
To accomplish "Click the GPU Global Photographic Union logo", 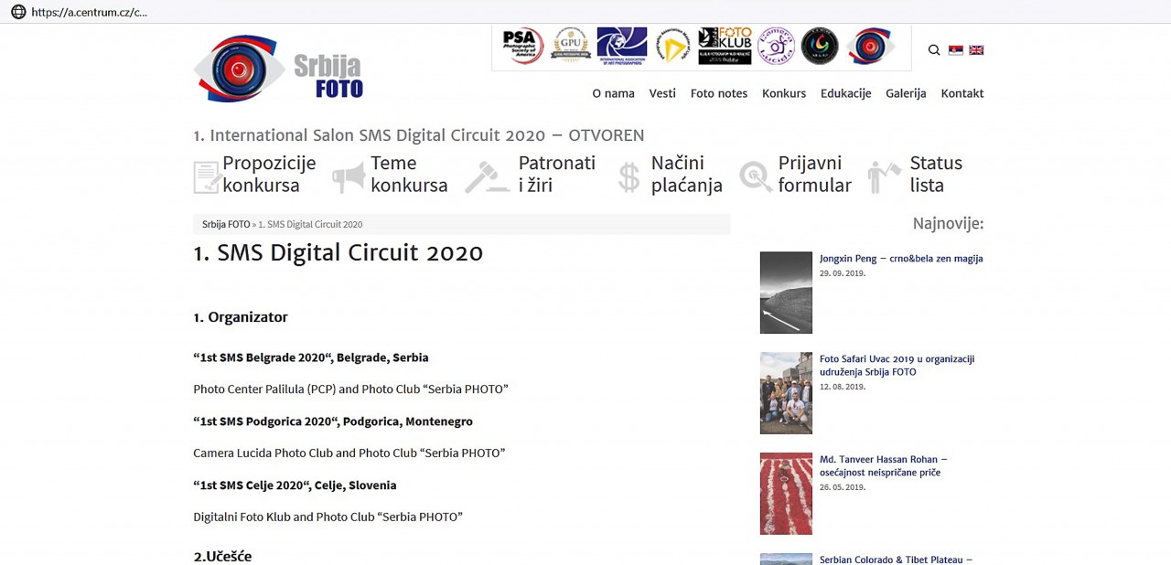I will (x=571, y=46).
